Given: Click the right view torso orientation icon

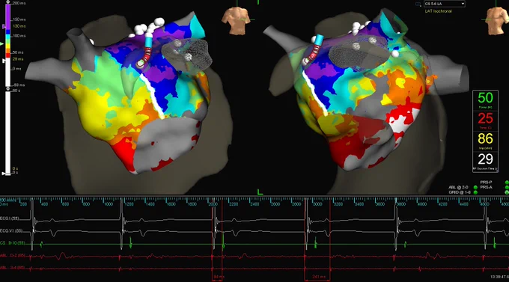Looking at the screenshot, I should pyautogui.click(x=497, y=20).
